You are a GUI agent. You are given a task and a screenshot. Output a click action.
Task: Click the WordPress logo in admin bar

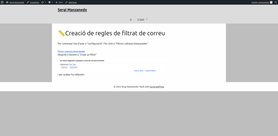pos(2,2)
